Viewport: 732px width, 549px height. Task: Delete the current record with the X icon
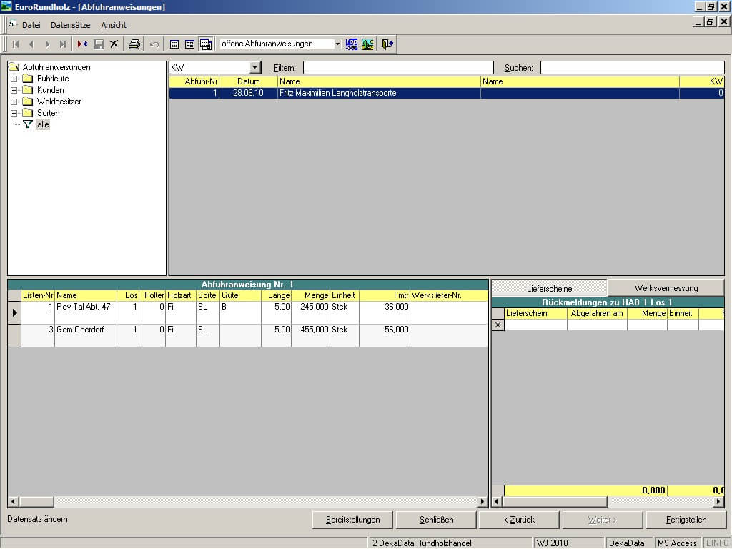pos(114,44)
